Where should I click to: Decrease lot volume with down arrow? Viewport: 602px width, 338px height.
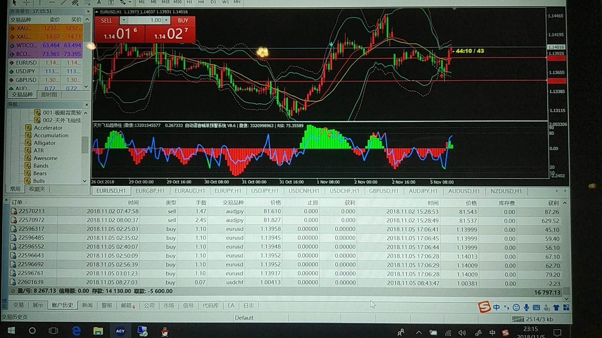pyautogui.click(x=124, y=20)
